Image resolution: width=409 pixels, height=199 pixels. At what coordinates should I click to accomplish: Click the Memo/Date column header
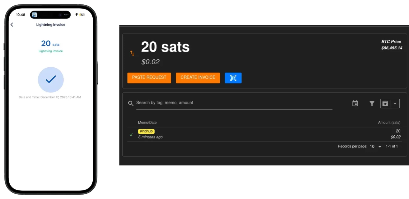[x=147, y=123]
